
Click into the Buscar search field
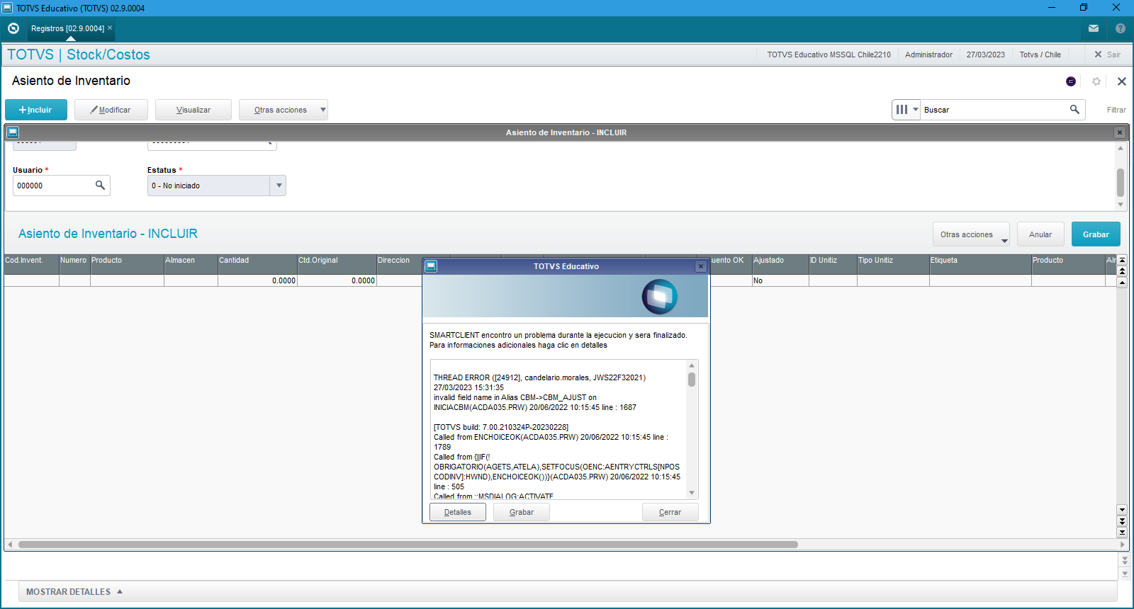click(994, 110)
